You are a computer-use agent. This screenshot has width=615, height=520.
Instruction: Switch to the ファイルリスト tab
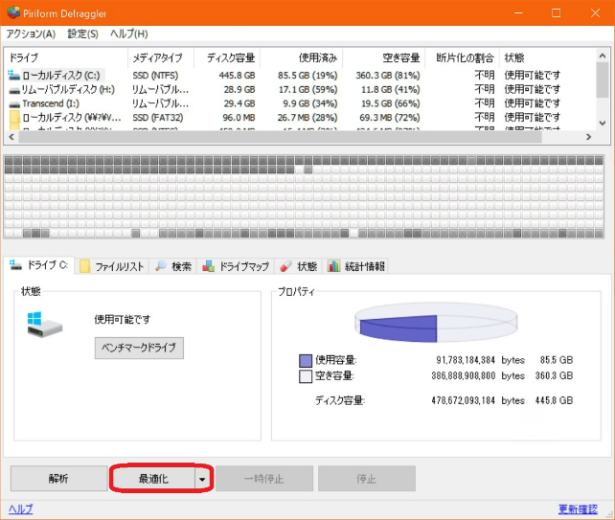tap(112, 266)
